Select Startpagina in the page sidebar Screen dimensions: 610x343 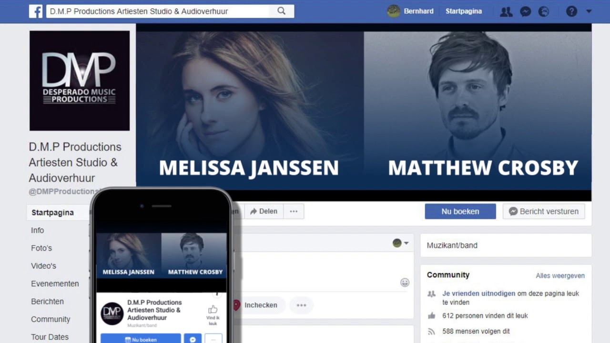(x=52, y=212)
